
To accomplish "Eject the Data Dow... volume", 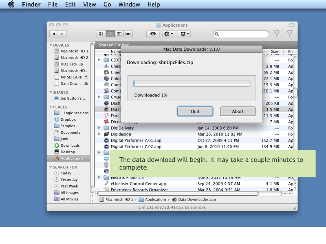I will (86, 83).
